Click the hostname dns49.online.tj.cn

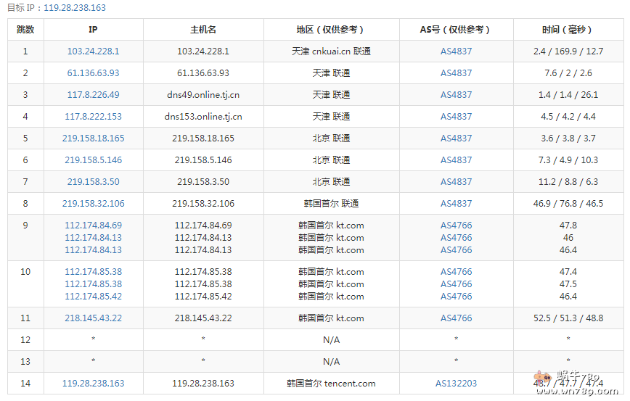coord(203,95)
